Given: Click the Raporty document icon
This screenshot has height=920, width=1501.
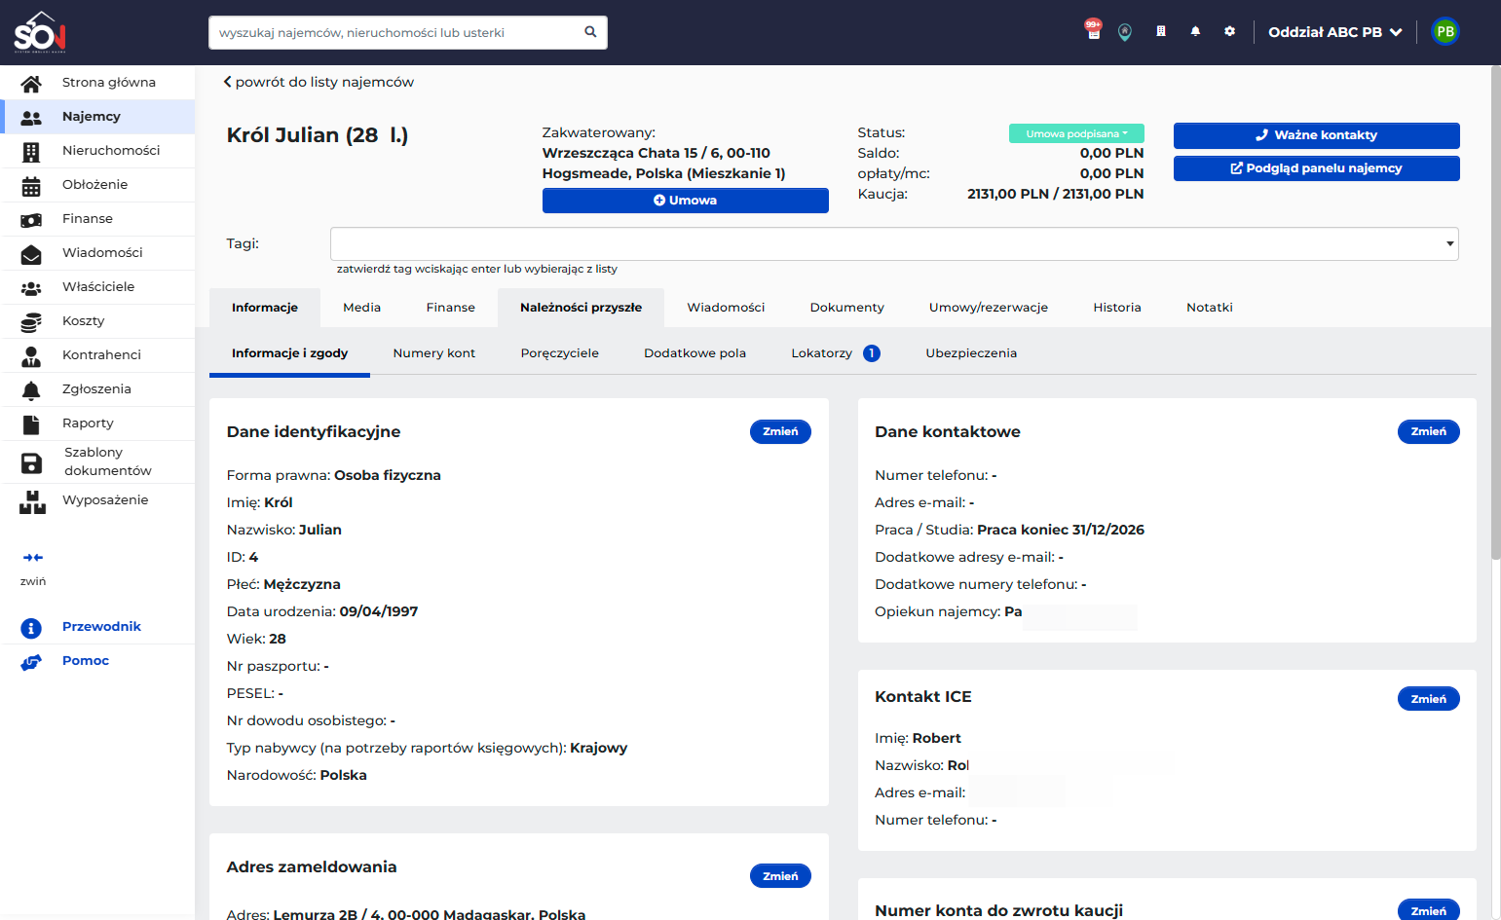Looking at the screenshot, I should click(31, 424).
